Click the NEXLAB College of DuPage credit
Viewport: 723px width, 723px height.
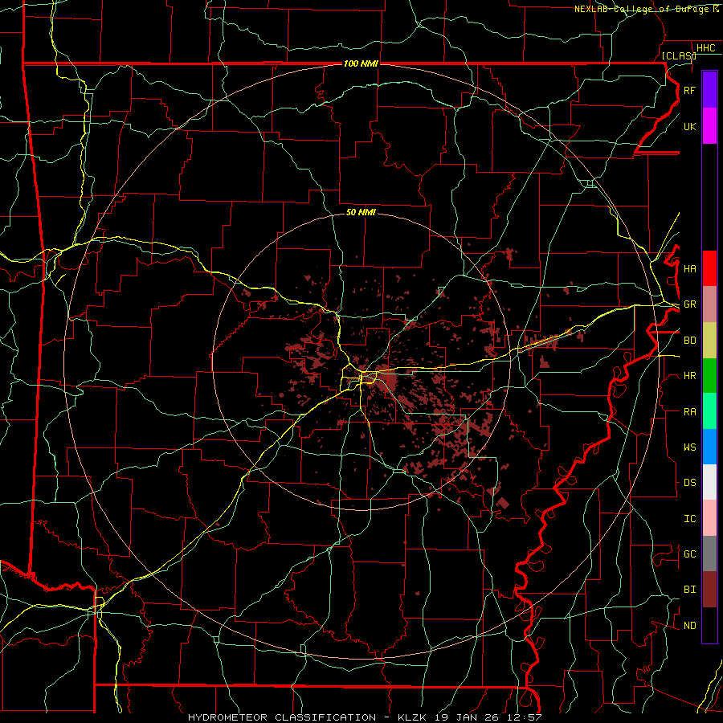[x=647, y=9]
